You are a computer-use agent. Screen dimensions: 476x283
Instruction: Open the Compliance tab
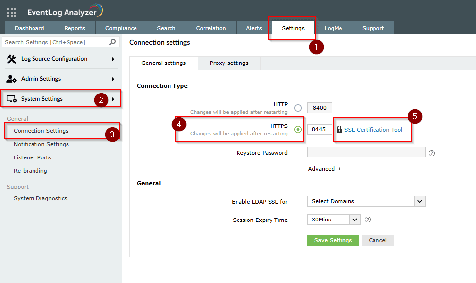point(121,28)
